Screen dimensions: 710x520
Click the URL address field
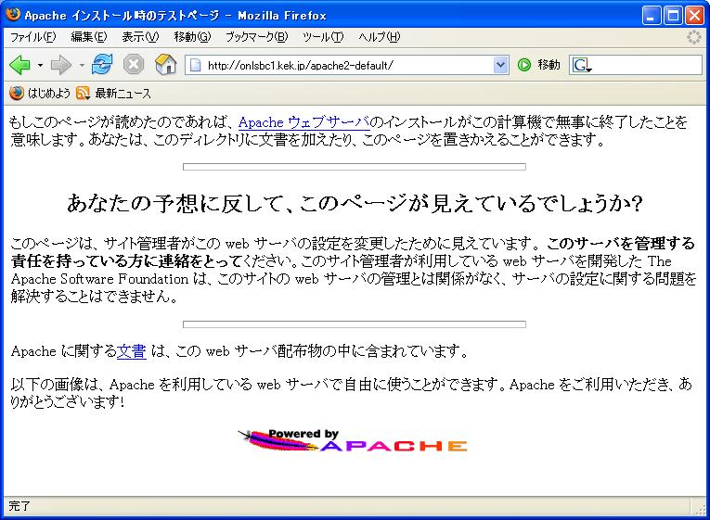point(348,66)
